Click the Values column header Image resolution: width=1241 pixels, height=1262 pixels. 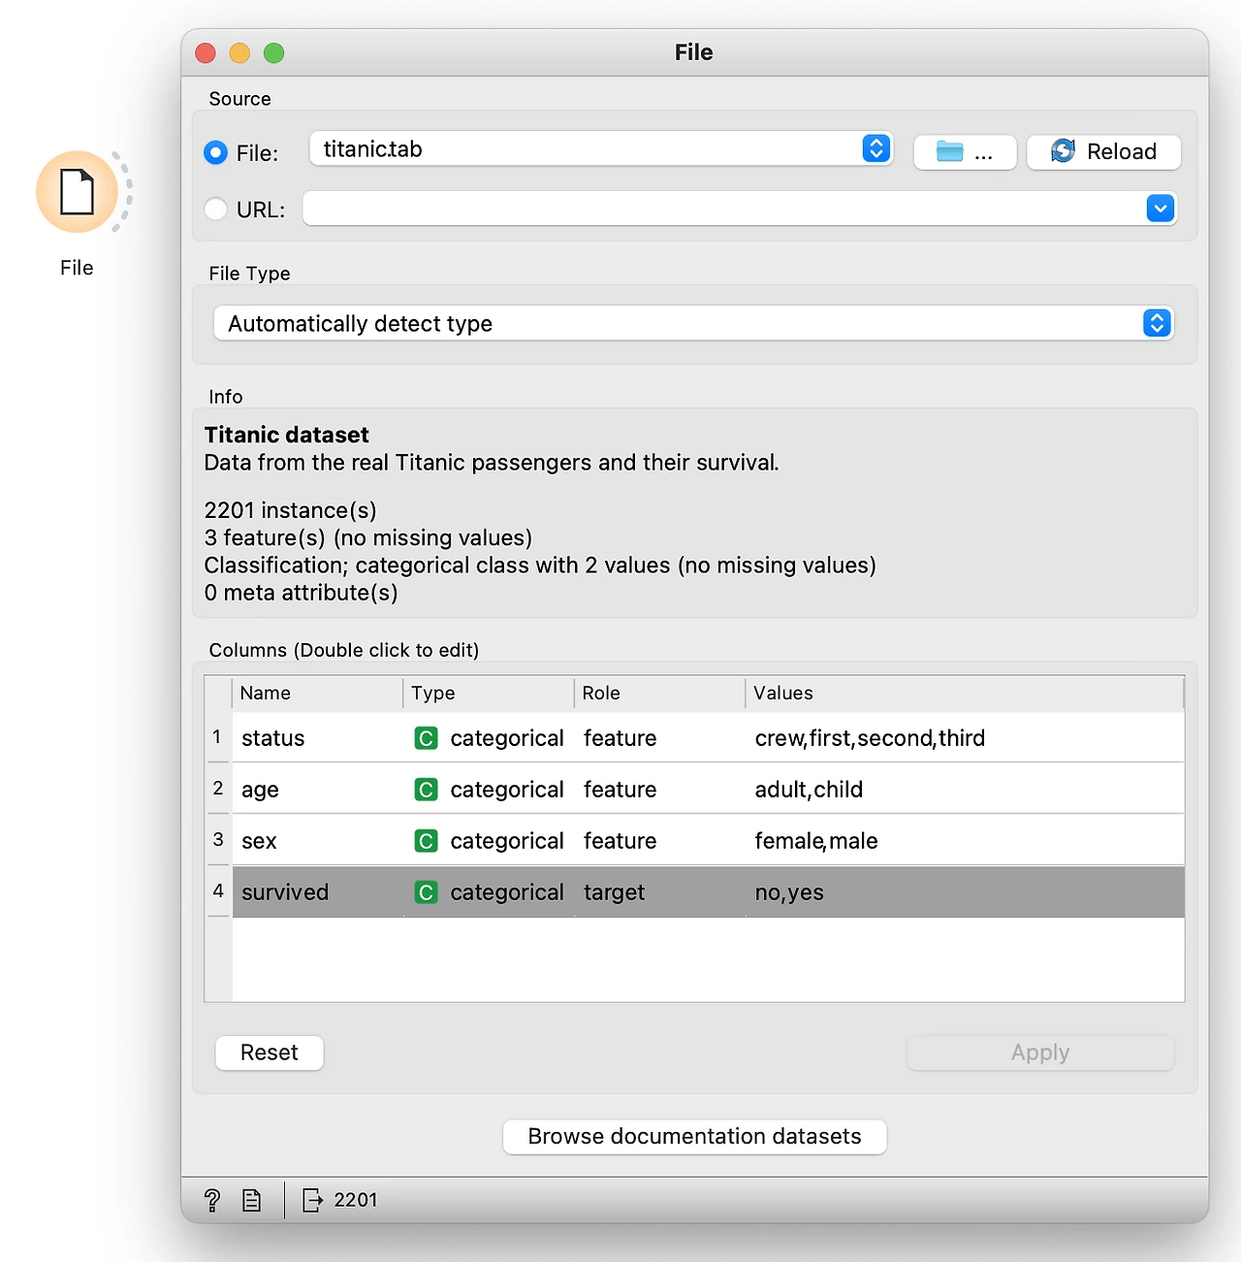coord(965,694)
